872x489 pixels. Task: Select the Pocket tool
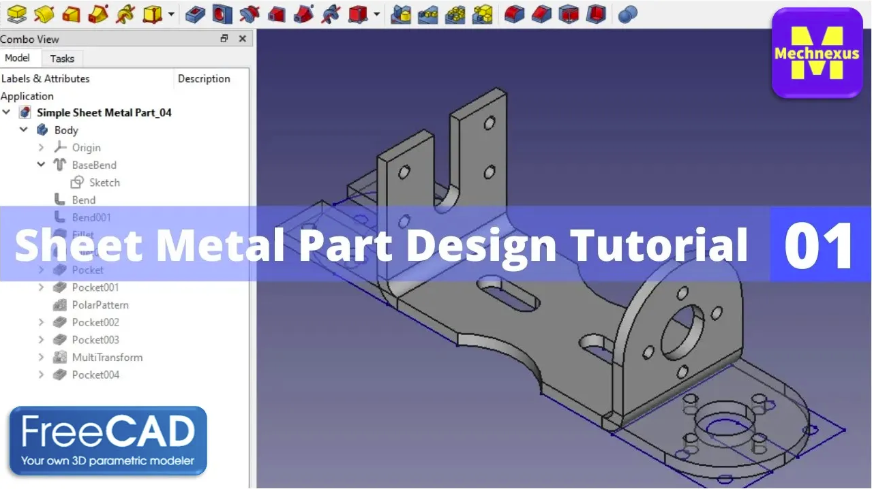(x=194, y=14)
